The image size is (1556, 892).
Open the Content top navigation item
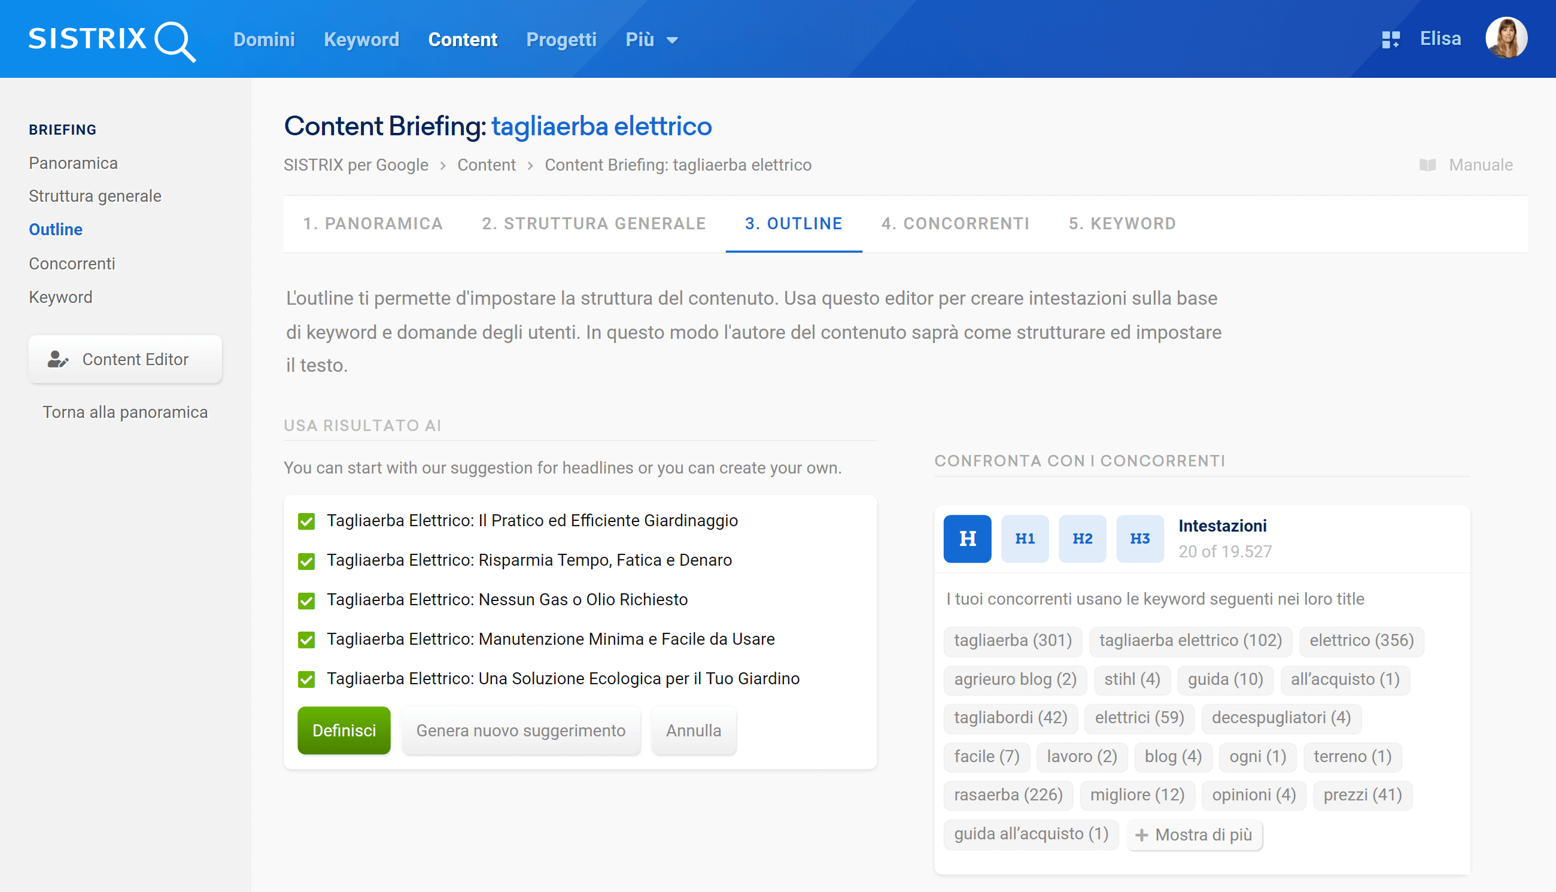pyautogui.click(x=463, y=40)
